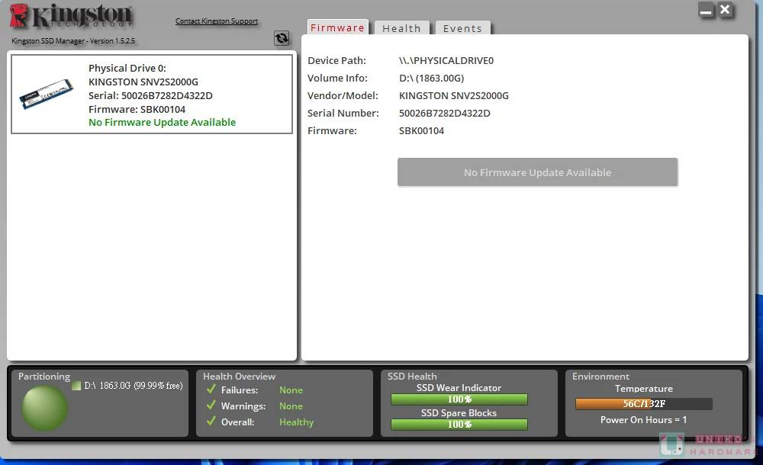Image resolution: width=763 pixels, height=465 pixels.
Task: Click "Firmware: SBK00104" in the drive card
Action: click(x=137, y=109)
